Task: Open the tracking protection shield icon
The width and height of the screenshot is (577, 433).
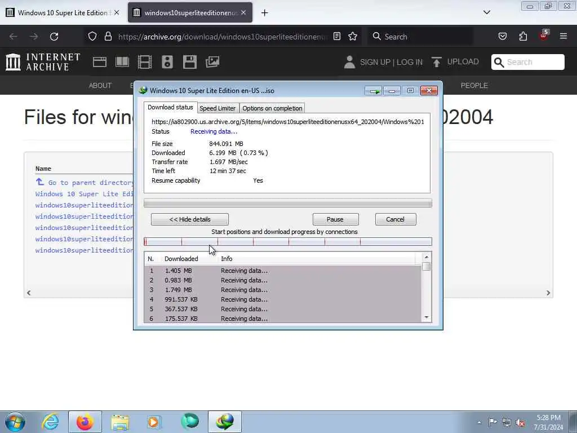Action: 92,36
